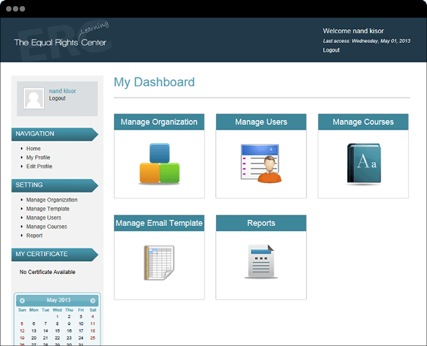Select Manage Template in Setting list
The height and width of the screenshot is (346, 427).
47,209
